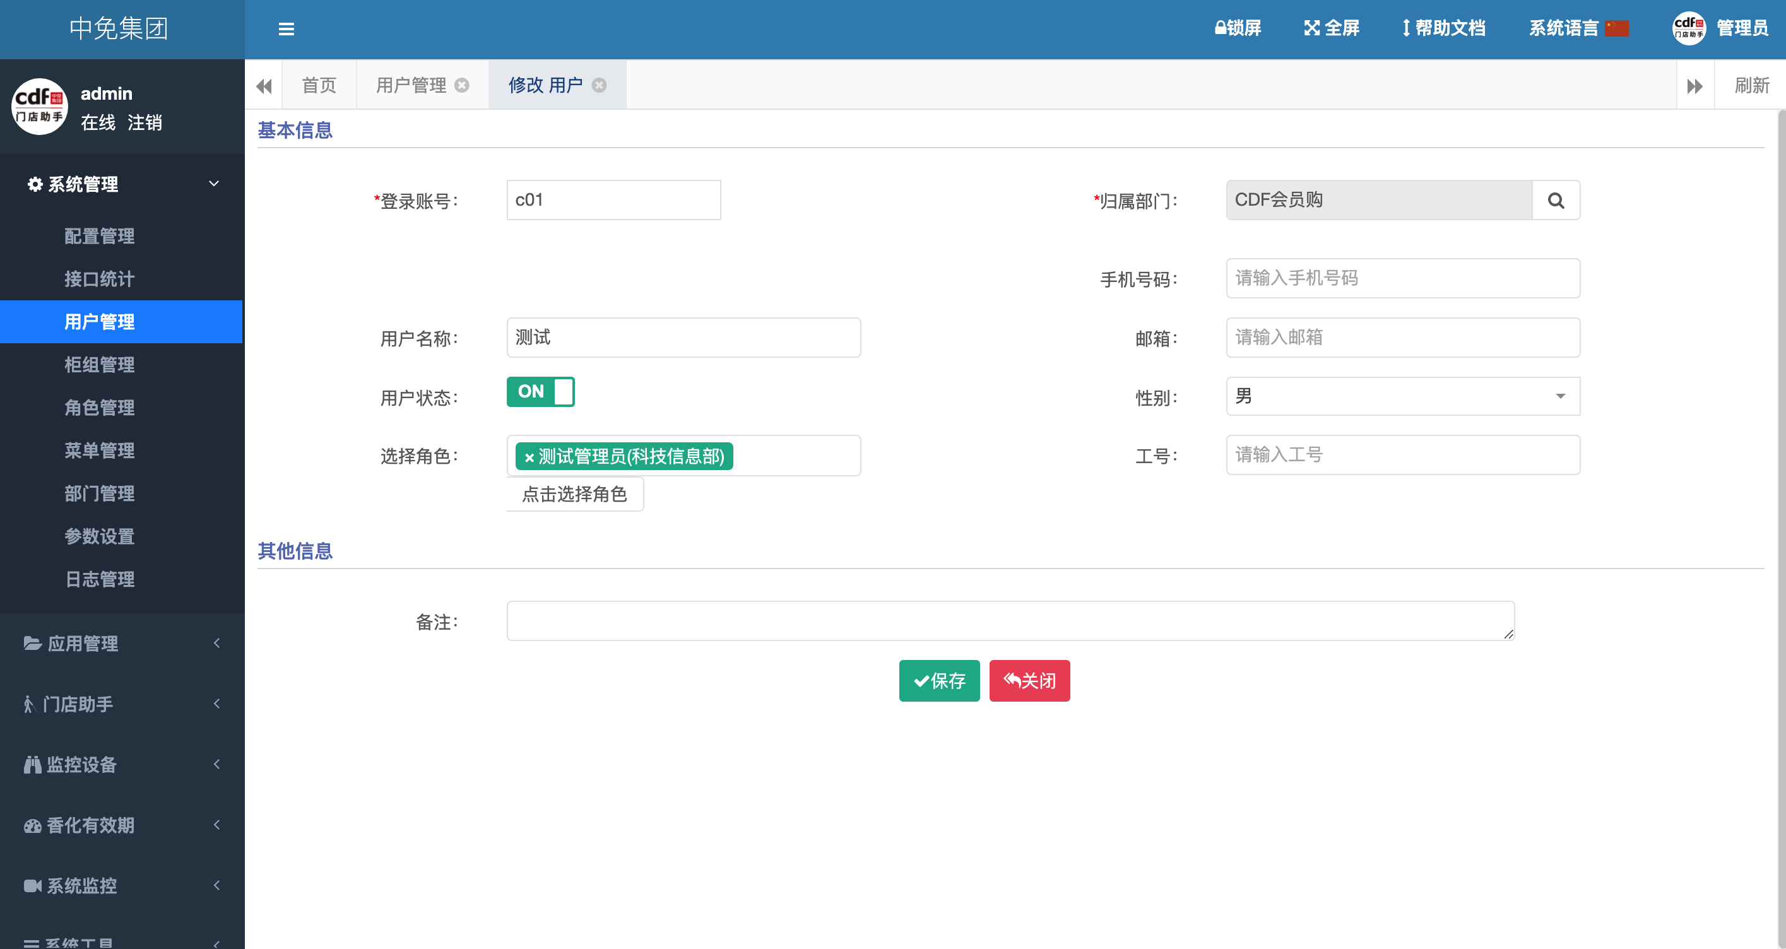Click the China flag language icon
1786x949 pixels.
[x=1616, y=28]
